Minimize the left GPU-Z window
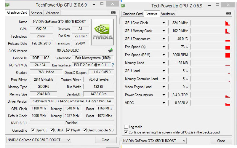 tap(94, 4)
